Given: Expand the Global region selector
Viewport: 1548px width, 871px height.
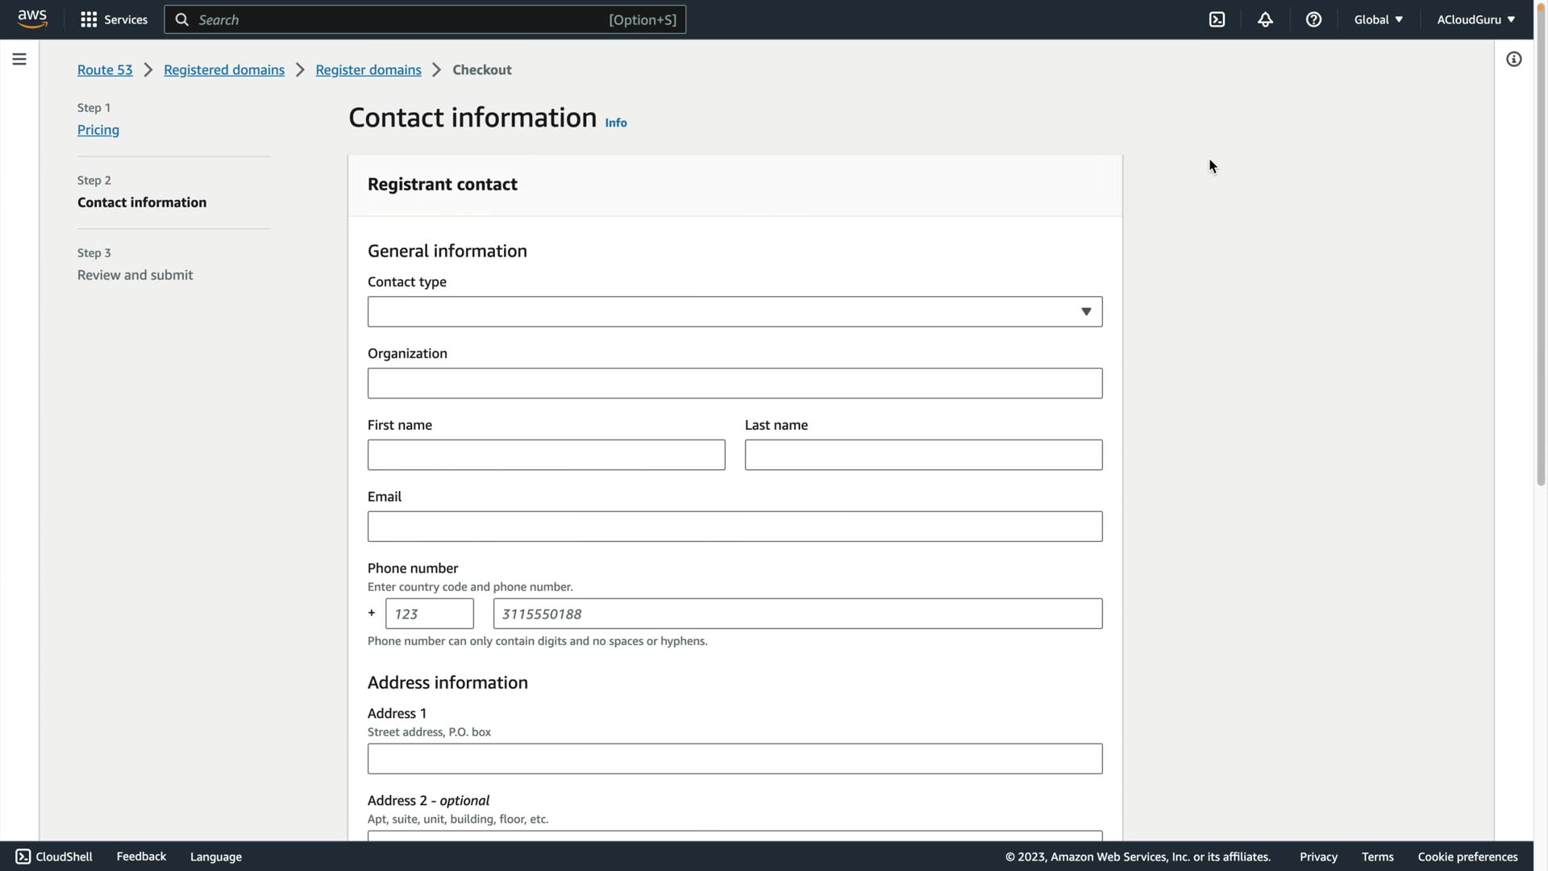Looking at the screenshot, I should tap(1378, 19).
